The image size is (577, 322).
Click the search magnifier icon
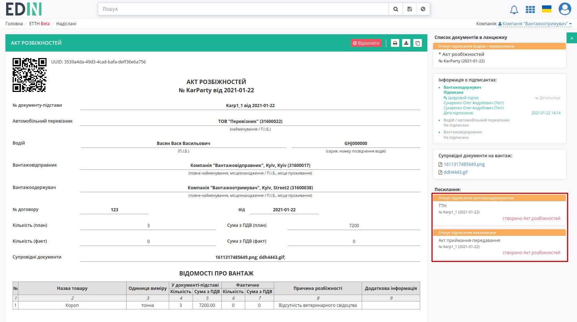click(396, 9)
